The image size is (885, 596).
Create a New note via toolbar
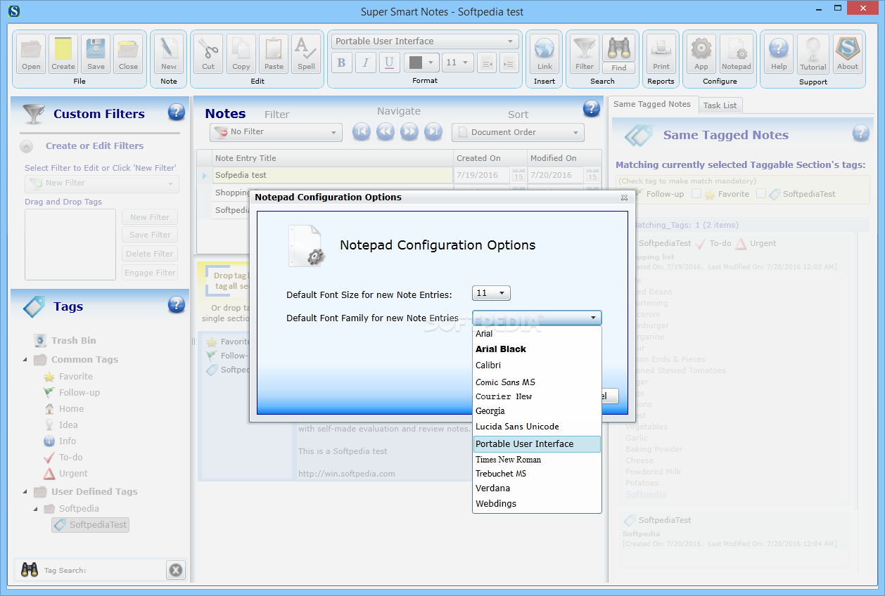(x=169, y=54)
